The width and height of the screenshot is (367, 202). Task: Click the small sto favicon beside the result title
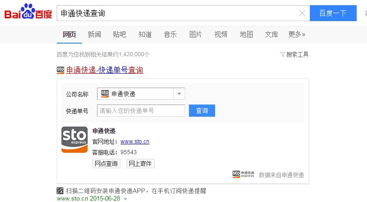60,70
